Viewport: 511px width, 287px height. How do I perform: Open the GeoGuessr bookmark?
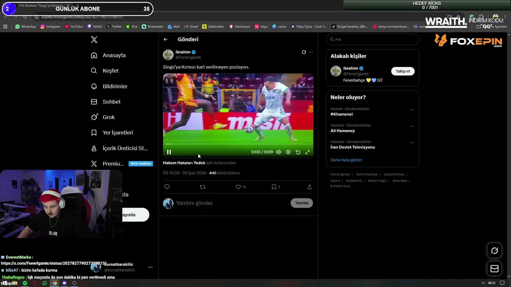coord(240,27)
